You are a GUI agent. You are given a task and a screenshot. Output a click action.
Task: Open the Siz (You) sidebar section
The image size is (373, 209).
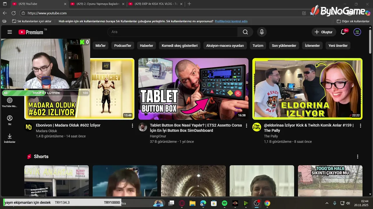[10, 120]
